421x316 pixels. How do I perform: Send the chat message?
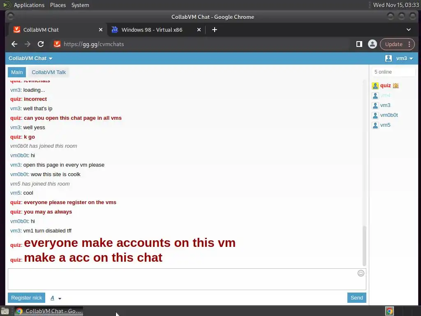click(x=356, y=298)
